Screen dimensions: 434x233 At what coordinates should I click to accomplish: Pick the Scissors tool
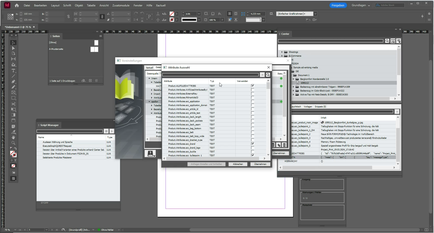click(x=13, y=104)
